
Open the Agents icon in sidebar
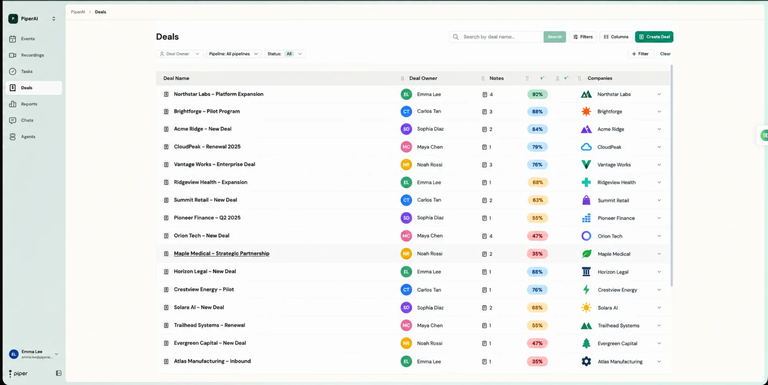13,137
